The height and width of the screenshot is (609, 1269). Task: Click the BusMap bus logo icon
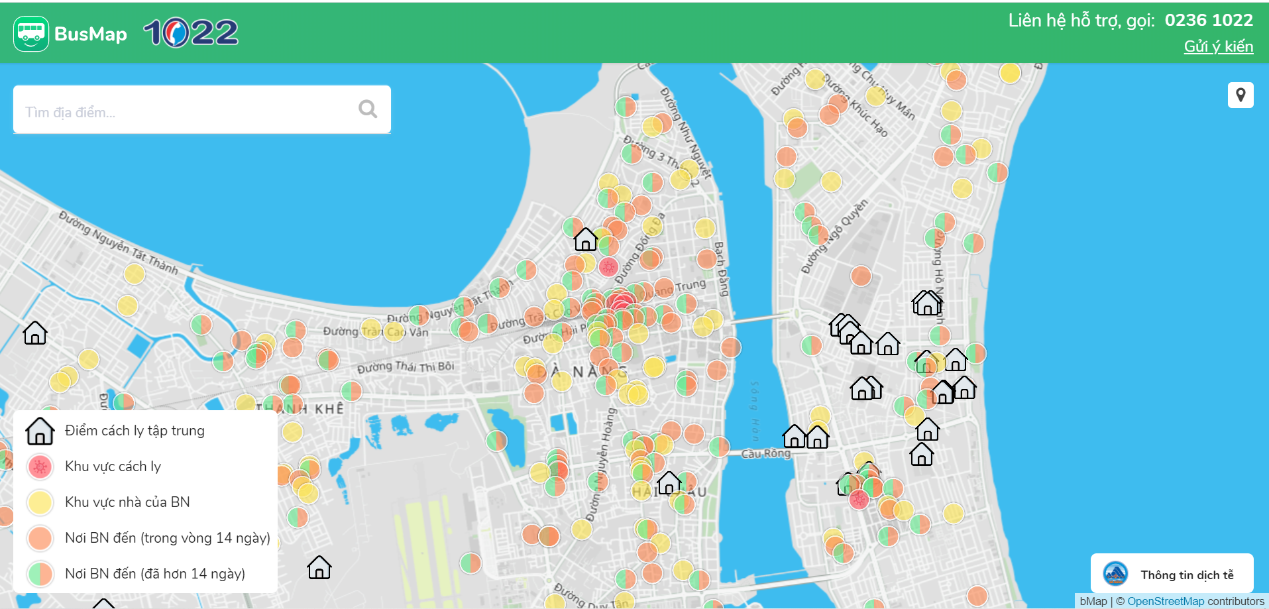(x=31, y=34)
